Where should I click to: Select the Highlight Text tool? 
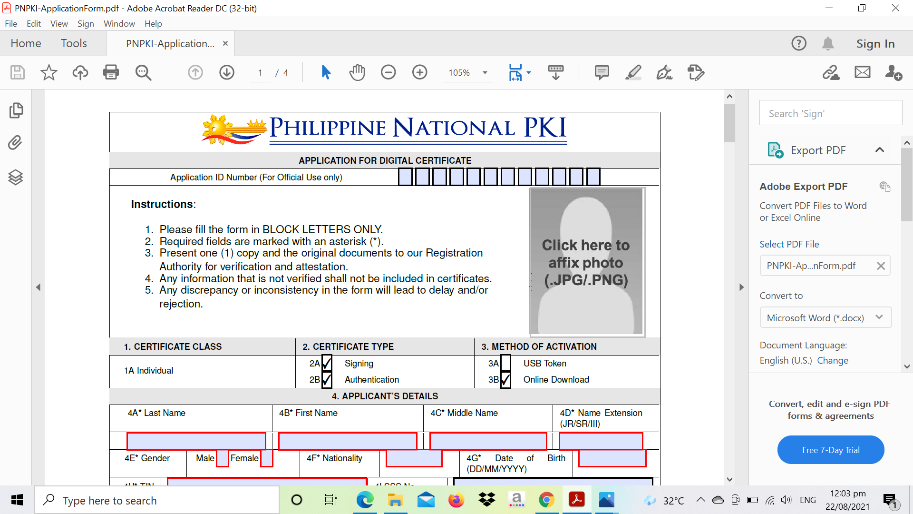coord(633,72)
